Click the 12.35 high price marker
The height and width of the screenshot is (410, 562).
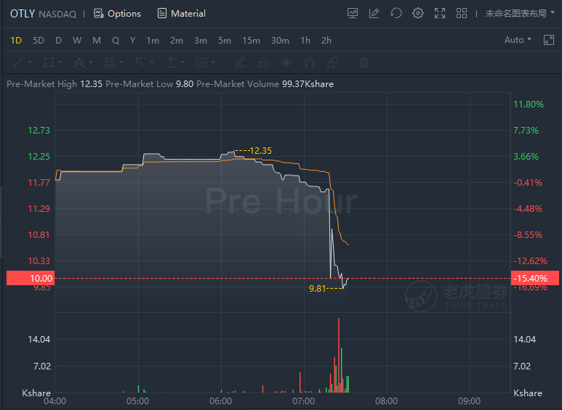(x=260, y=151)
